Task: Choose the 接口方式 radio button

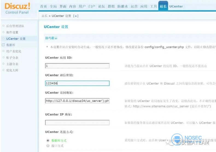Action: click(48, 146)
